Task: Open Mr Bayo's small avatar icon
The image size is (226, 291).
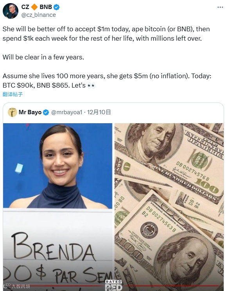Action: pos(13,112)
